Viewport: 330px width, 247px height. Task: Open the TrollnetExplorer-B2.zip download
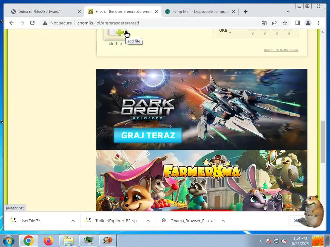pyautogui.click(x=116, y=221)
